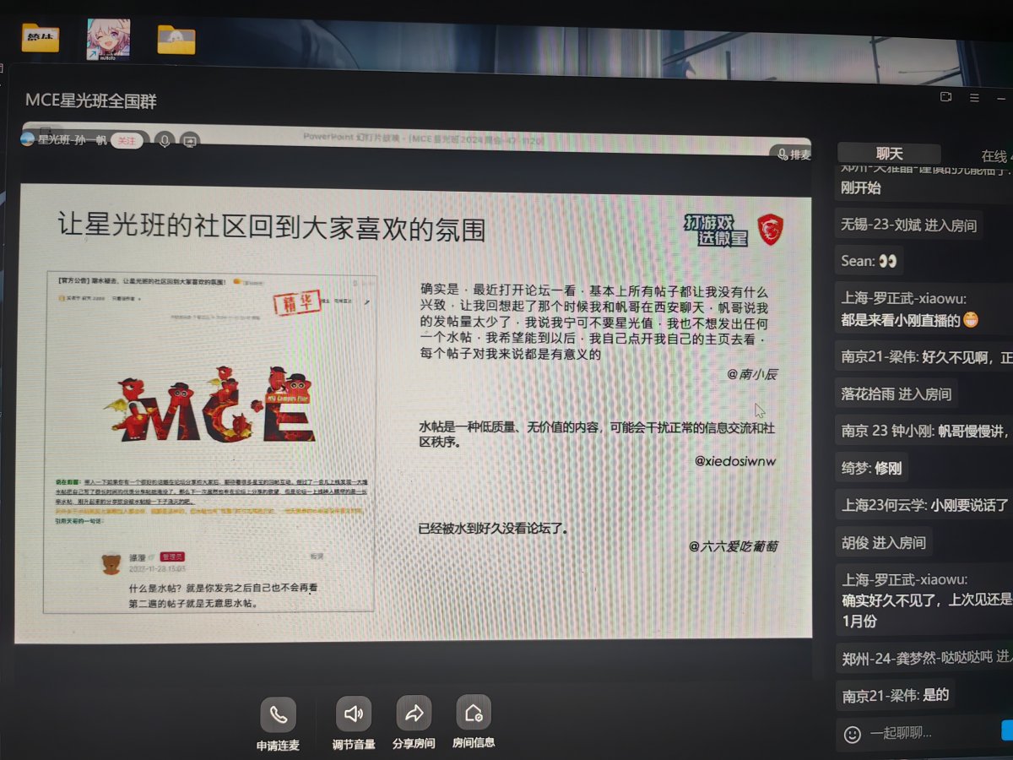
Task: Click the window title MCE星光班全国群
Action: (91, 100)
